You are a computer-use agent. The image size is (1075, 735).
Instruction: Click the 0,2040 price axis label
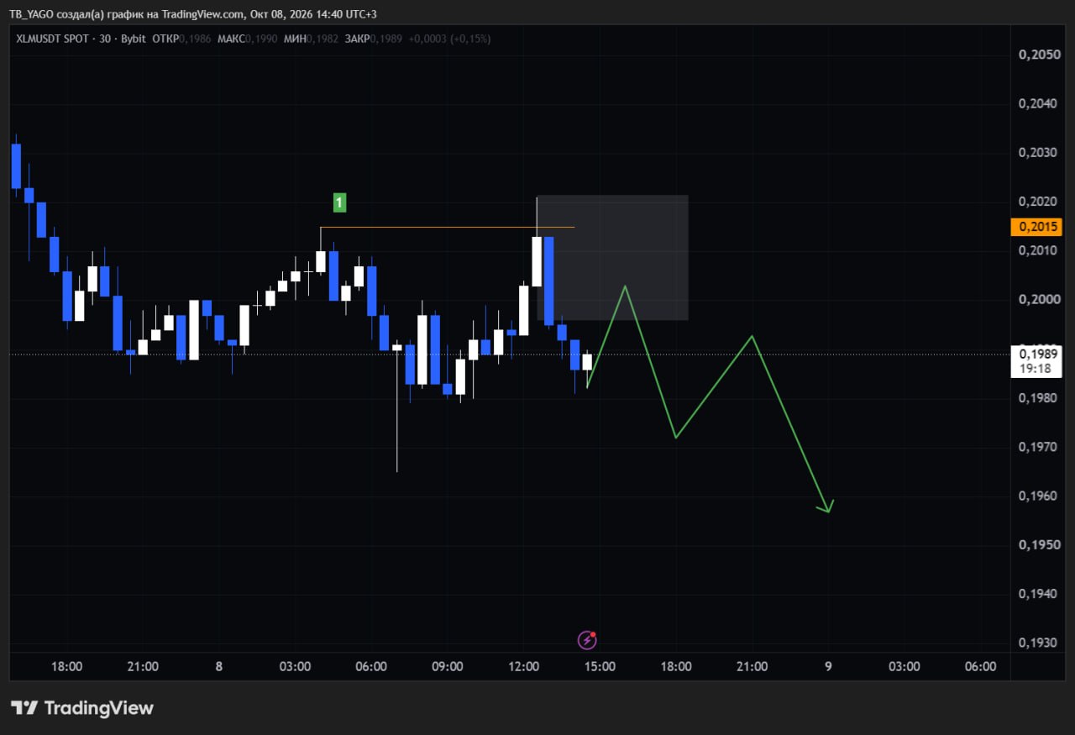pyautogui.click(x=1038, y=103)
